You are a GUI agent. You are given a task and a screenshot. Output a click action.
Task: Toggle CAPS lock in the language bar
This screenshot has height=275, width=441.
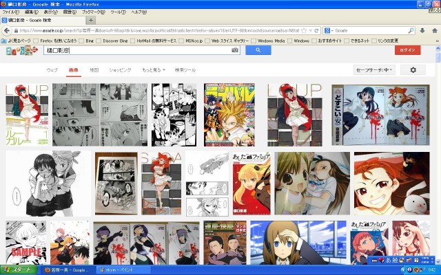[x=425, y=258]
